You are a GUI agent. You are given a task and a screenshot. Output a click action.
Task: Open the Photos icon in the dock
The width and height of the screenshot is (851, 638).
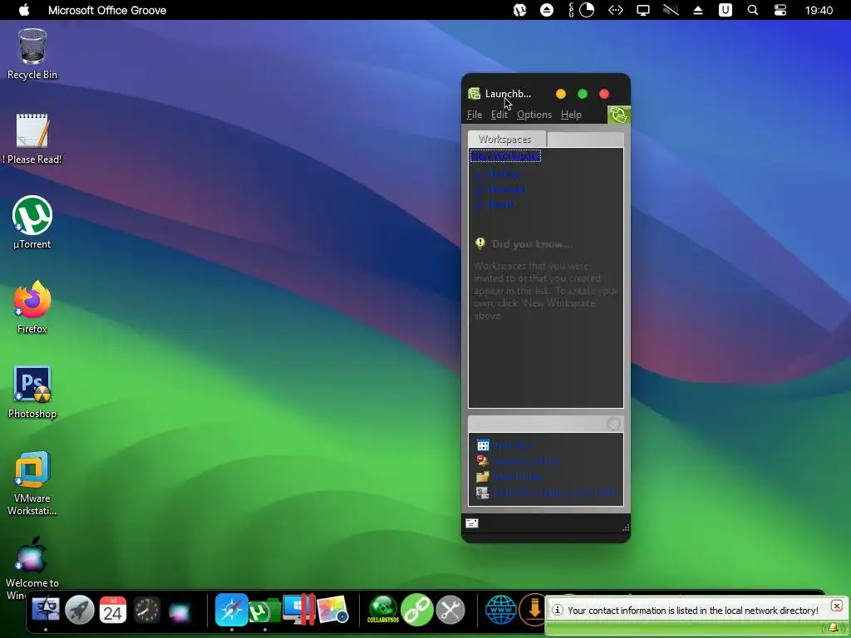coord(332,611)
